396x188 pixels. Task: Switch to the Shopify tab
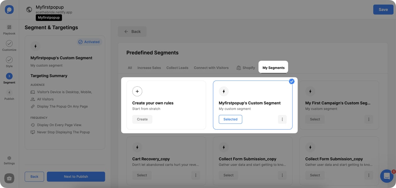click(246, 68)
